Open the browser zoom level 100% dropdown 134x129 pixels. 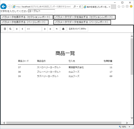coord(129,127)
